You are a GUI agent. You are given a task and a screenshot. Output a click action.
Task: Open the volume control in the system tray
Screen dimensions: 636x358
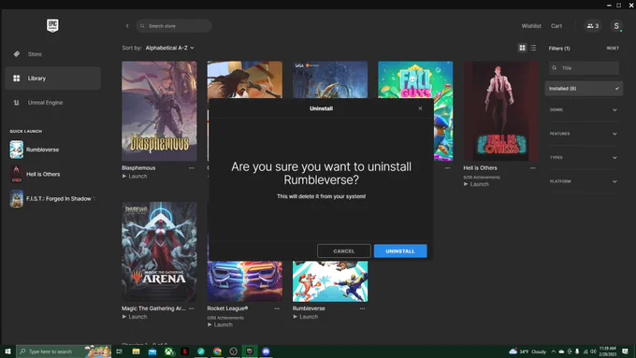[593, 351]
